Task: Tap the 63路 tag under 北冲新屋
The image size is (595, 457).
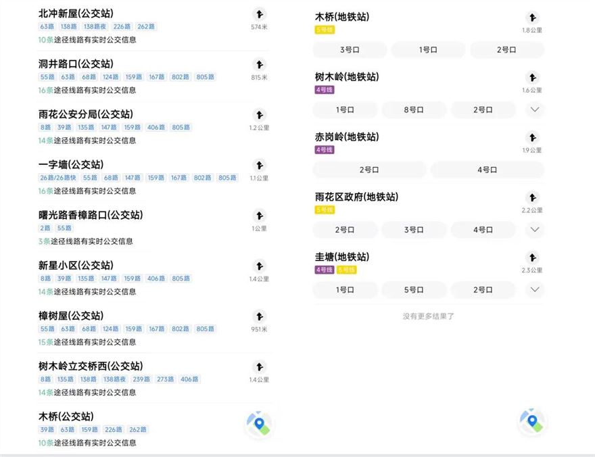Action: click(47, 27)
